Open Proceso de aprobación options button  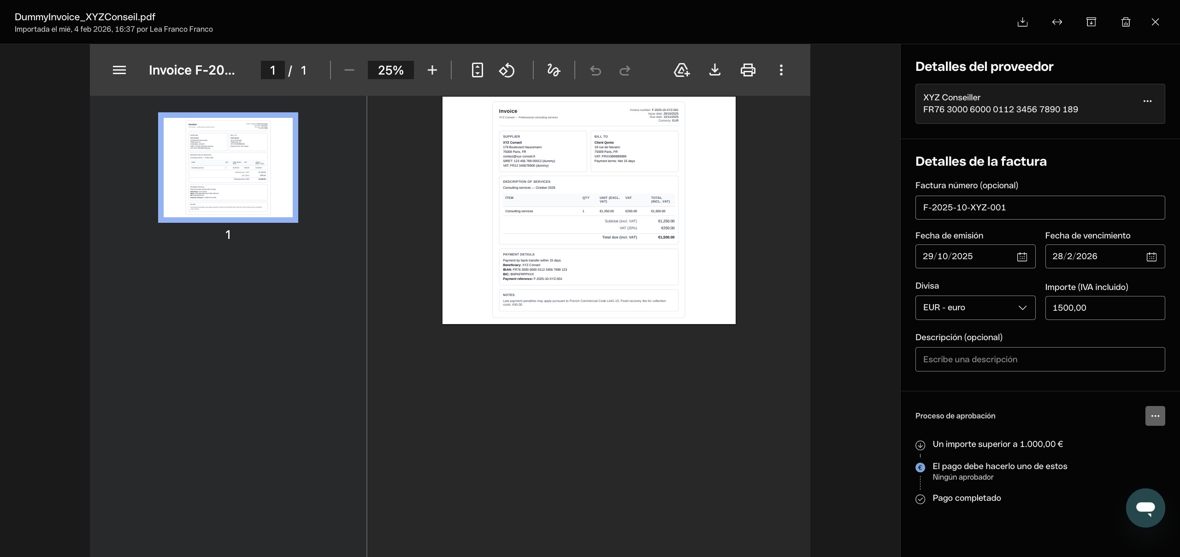(1155, 416)
